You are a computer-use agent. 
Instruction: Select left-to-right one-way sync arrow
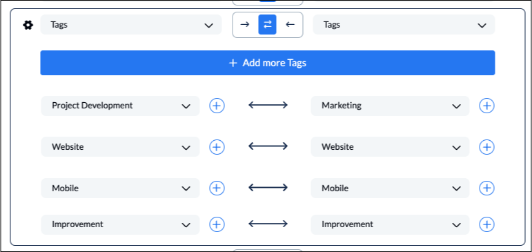tap(245, 24)
